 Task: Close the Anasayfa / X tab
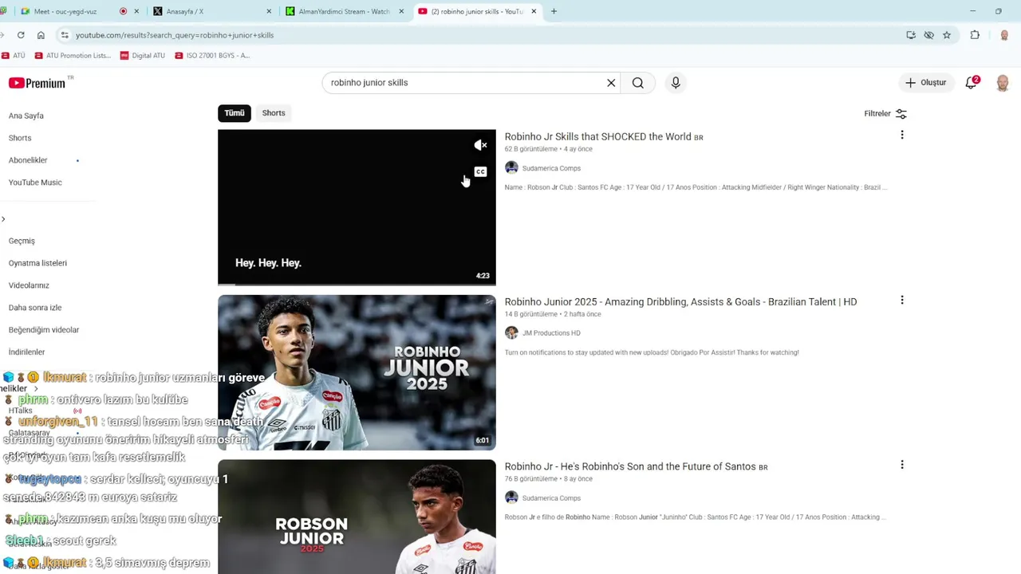[269, 11]
